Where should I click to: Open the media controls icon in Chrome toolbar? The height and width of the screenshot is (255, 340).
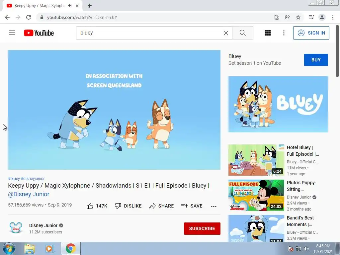point(311,17)
